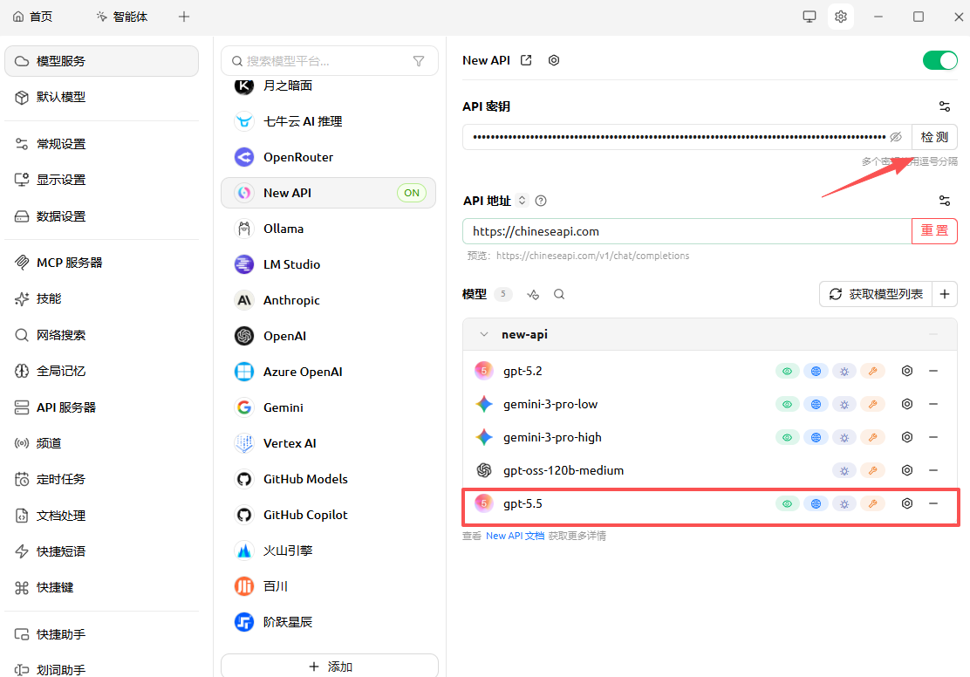
Task: Select 月之暗面 provider
Action: click(x=329, y=85)
